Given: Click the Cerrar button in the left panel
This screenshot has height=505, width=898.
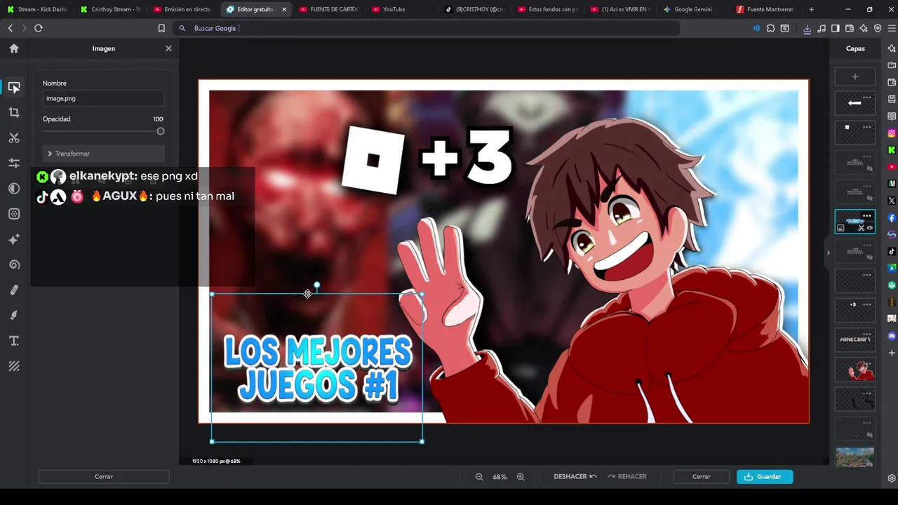Looking at the screenshot, I should 104,476.
